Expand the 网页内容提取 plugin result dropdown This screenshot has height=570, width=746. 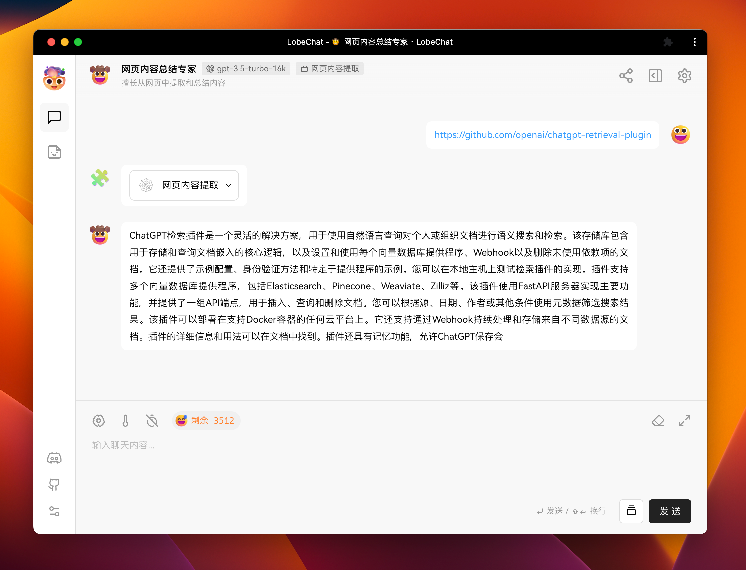184,185
